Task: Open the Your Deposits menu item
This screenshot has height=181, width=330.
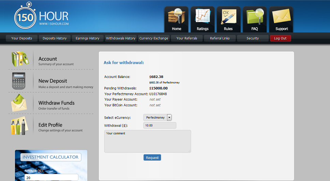Action: pyautogui.click(x=22, y=38)
